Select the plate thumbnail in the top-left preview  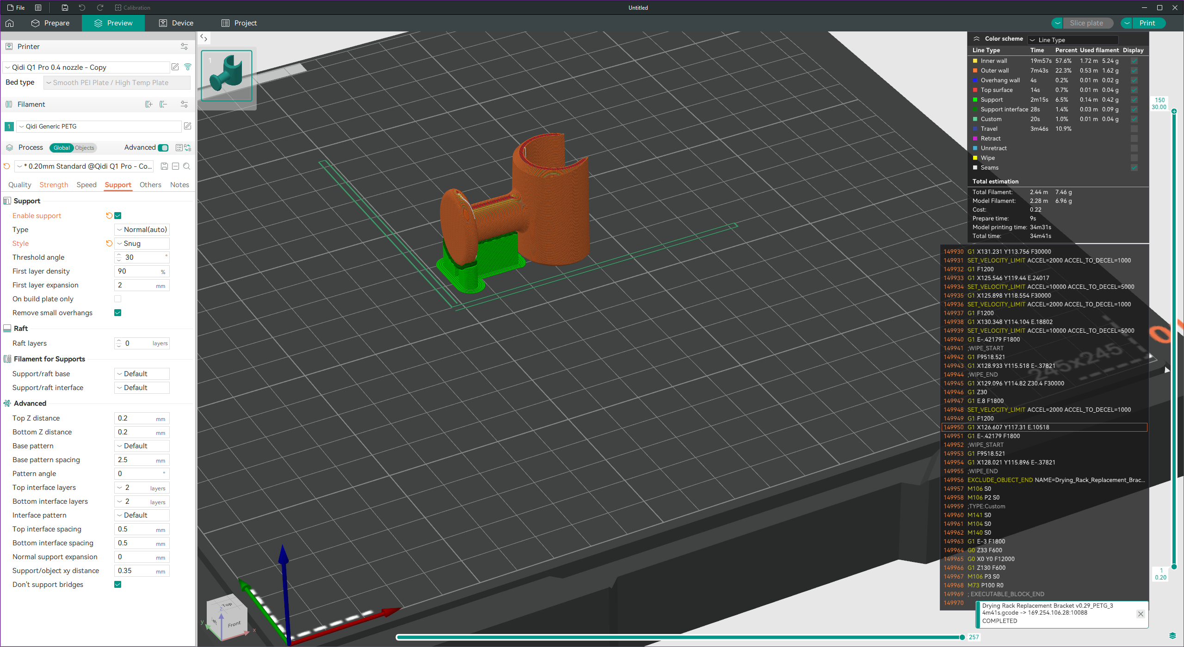point(226,75)
